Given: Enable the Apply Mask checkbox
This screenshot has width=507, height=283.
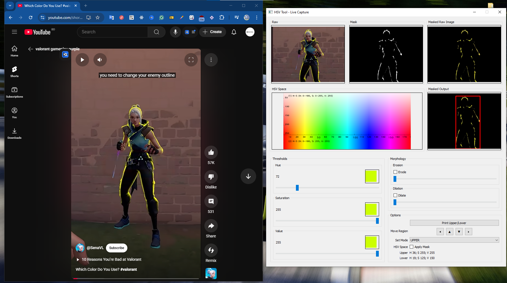Looking at the screenshot, I should click(x=411, y=247).
